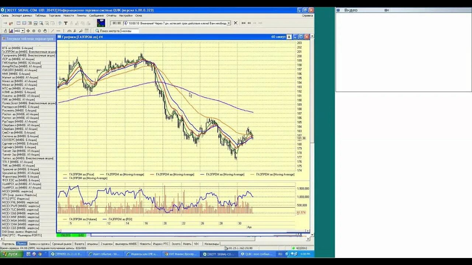
Task: Activate the four-arrow move chart tool
Action: [x=28, y=31]
